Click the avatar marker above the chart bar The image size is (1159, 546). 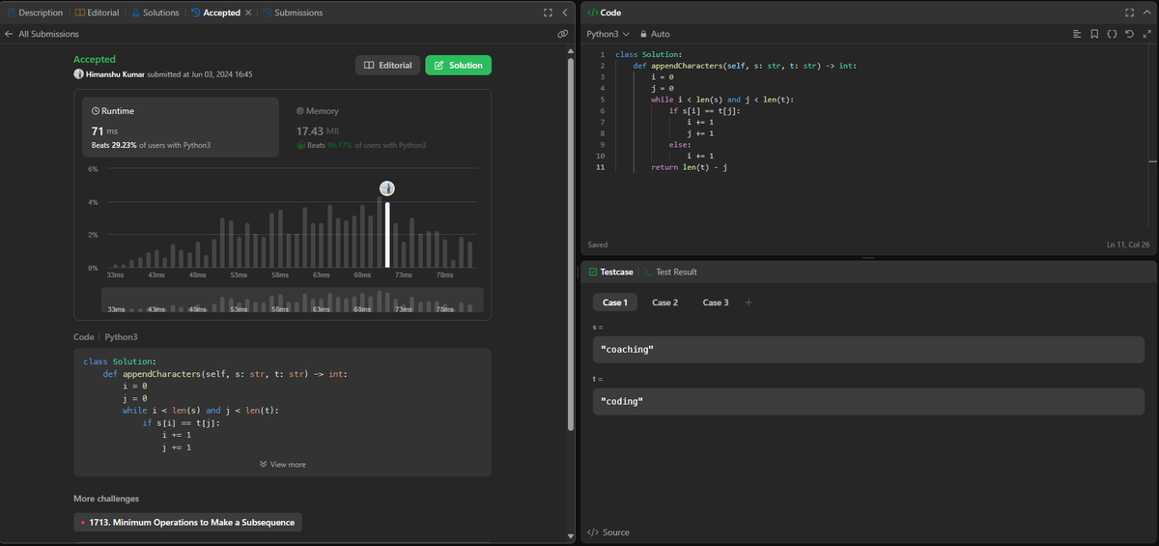387,187
